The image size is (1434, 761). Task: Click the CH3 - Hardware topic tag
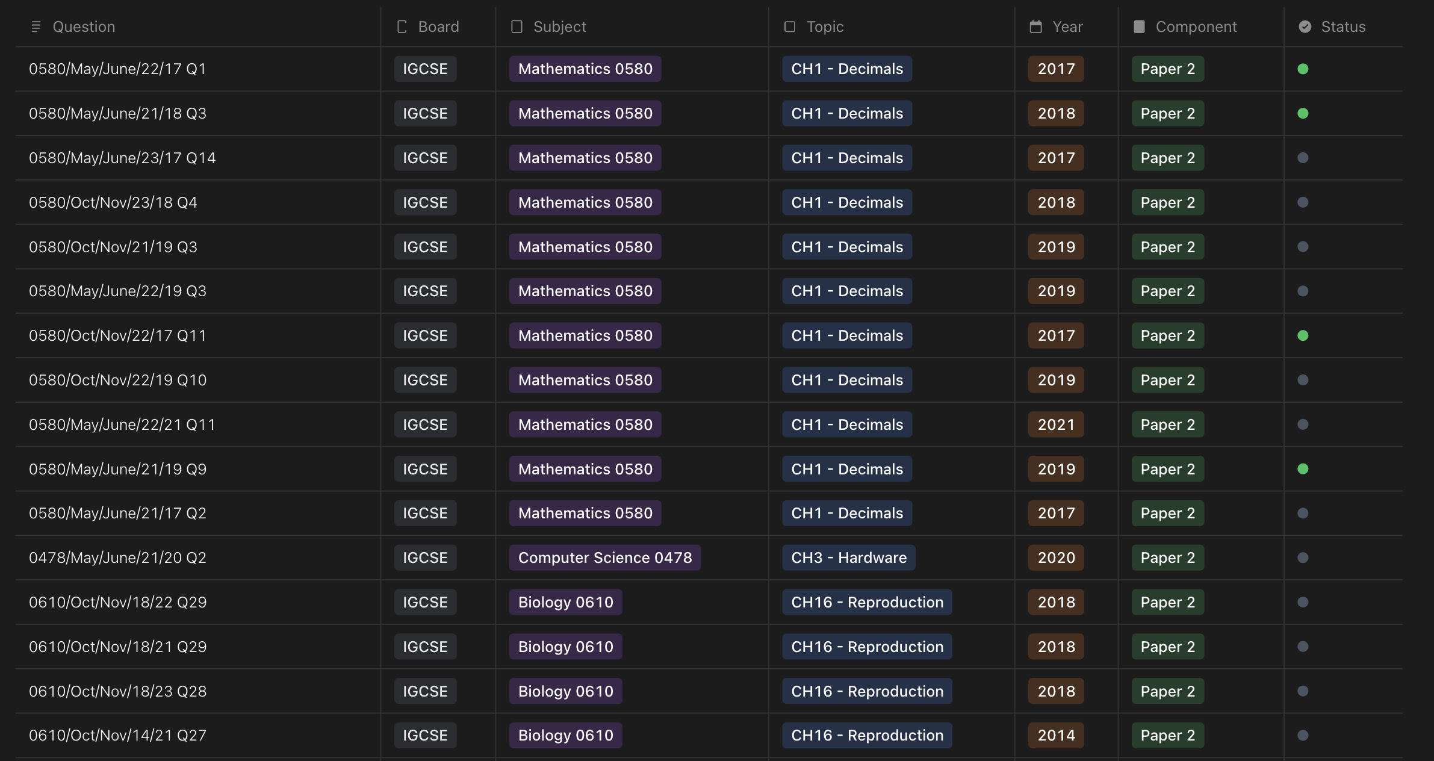point(848,558)
